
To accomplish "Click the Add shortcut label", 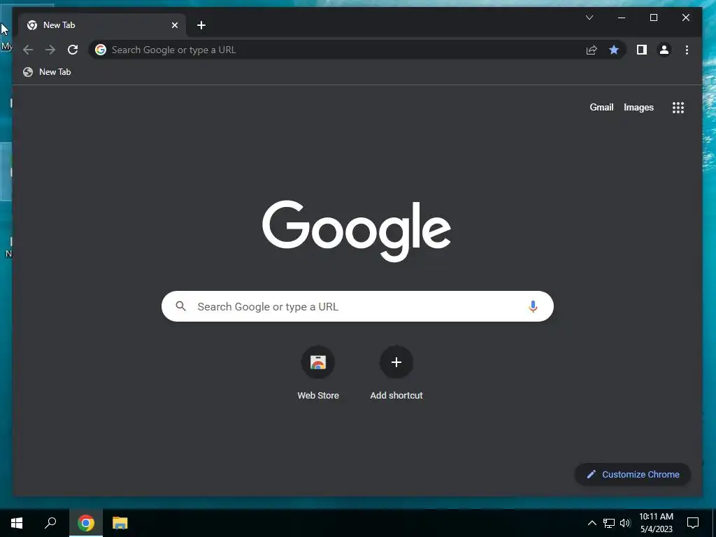I will (x=396, y=396).
